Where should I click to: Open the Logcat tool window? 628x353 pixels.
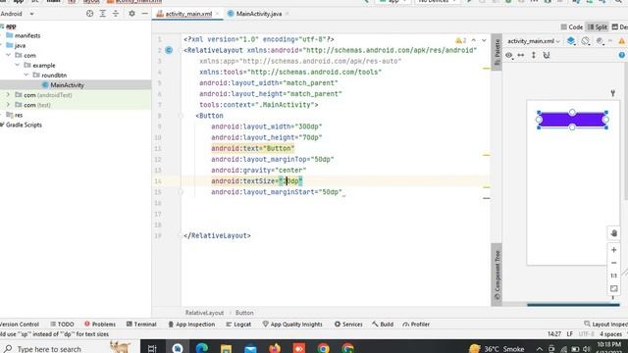pyautogui.click(x=238, y=325)
